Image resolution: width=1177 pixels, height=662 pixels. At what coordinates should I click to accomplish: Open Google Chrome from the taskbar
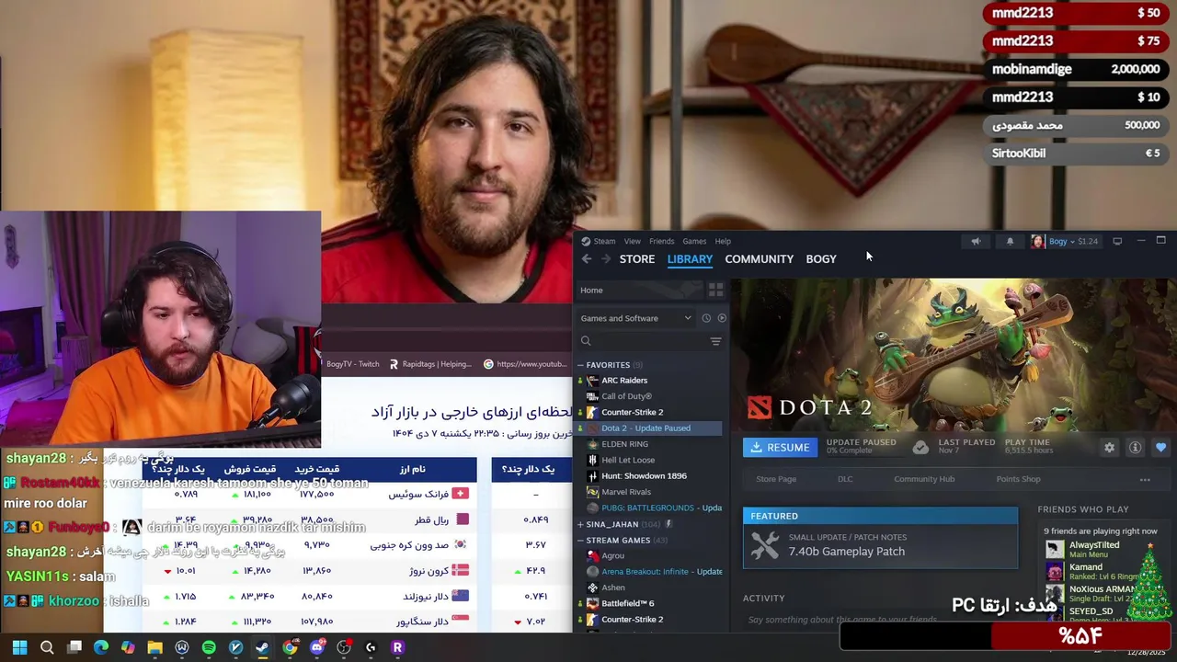[x=290, y=647]
